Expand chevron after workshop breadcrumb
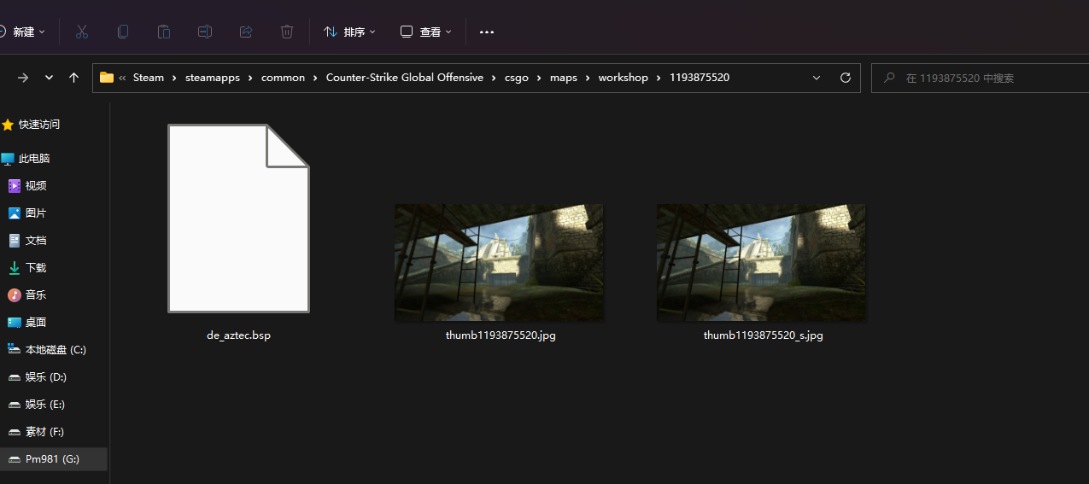This screenshot has width=1089, height=484. coord(659,78)
